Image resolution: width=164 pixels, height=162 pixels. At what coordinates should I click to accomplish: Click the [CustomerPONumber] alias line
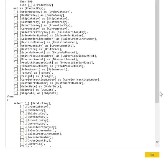point(49,83)
